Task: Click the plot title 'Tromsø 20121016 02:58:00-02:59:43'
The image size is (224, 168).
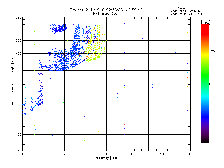Action: [106, 10]
